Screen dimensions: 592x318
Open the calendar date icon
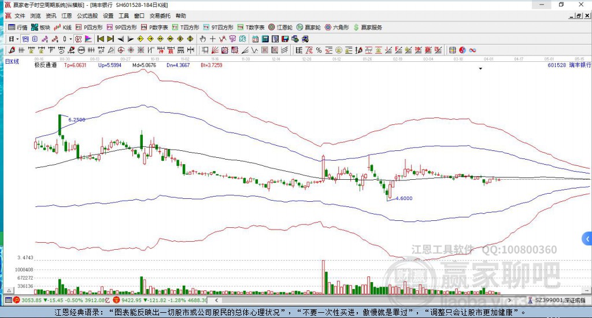click(x=255, y=39)
